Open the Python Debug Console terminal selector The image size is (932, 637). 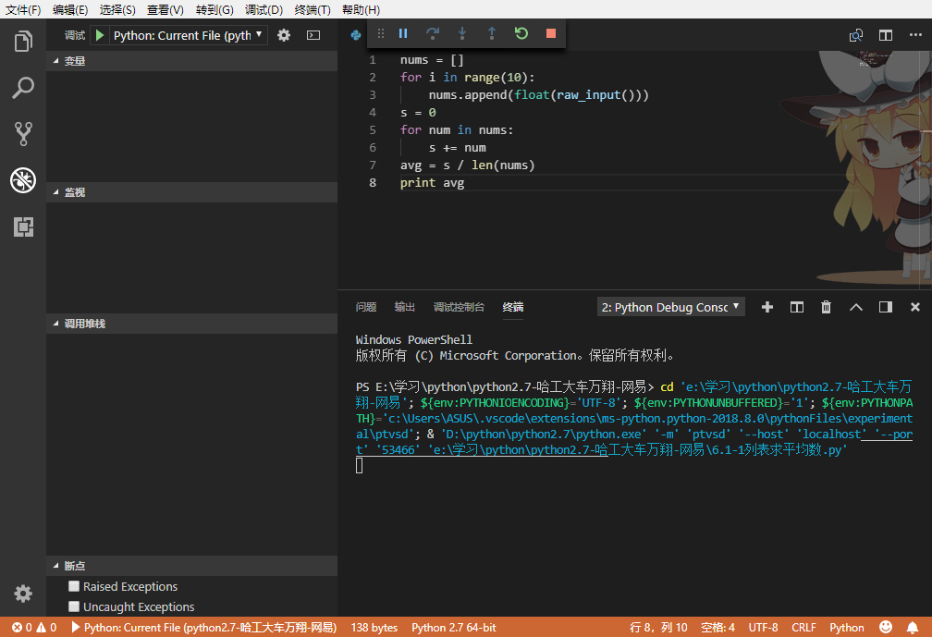[x=670, y=307]
